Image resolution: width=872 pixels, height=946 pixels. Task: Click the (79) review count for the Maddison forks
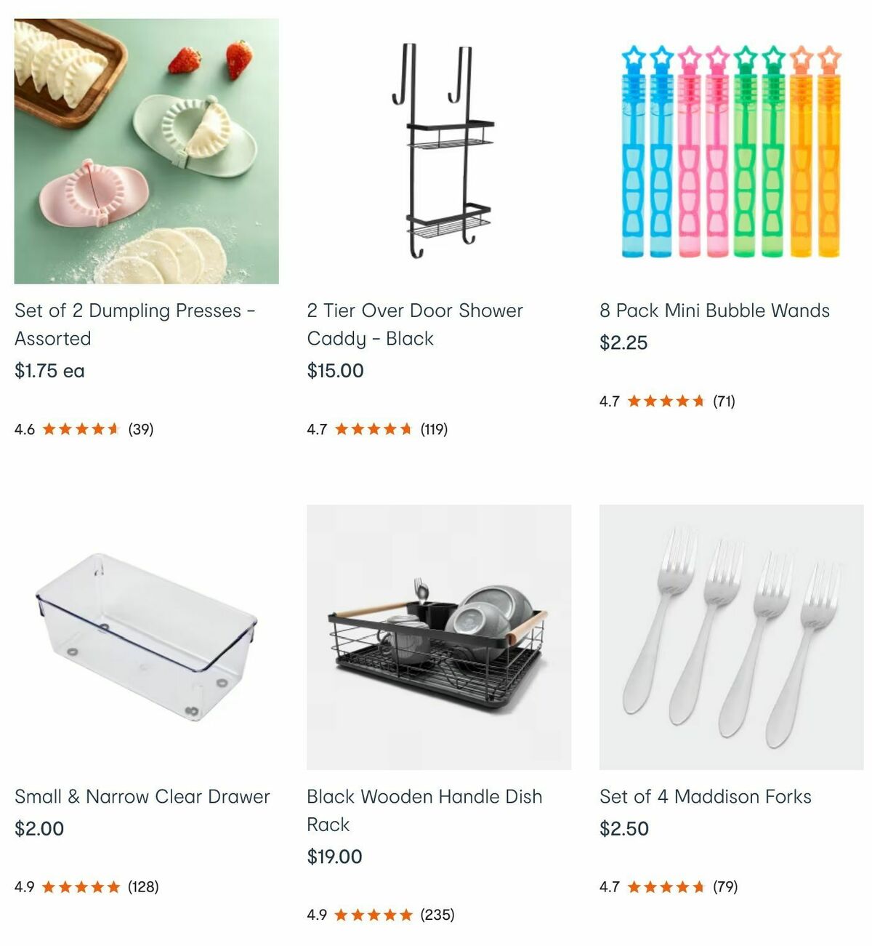click(x=724, y=886)
